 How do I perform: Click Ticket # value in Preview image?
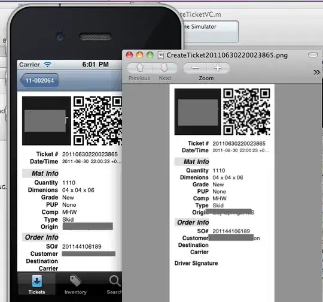(x=239, y=143)
